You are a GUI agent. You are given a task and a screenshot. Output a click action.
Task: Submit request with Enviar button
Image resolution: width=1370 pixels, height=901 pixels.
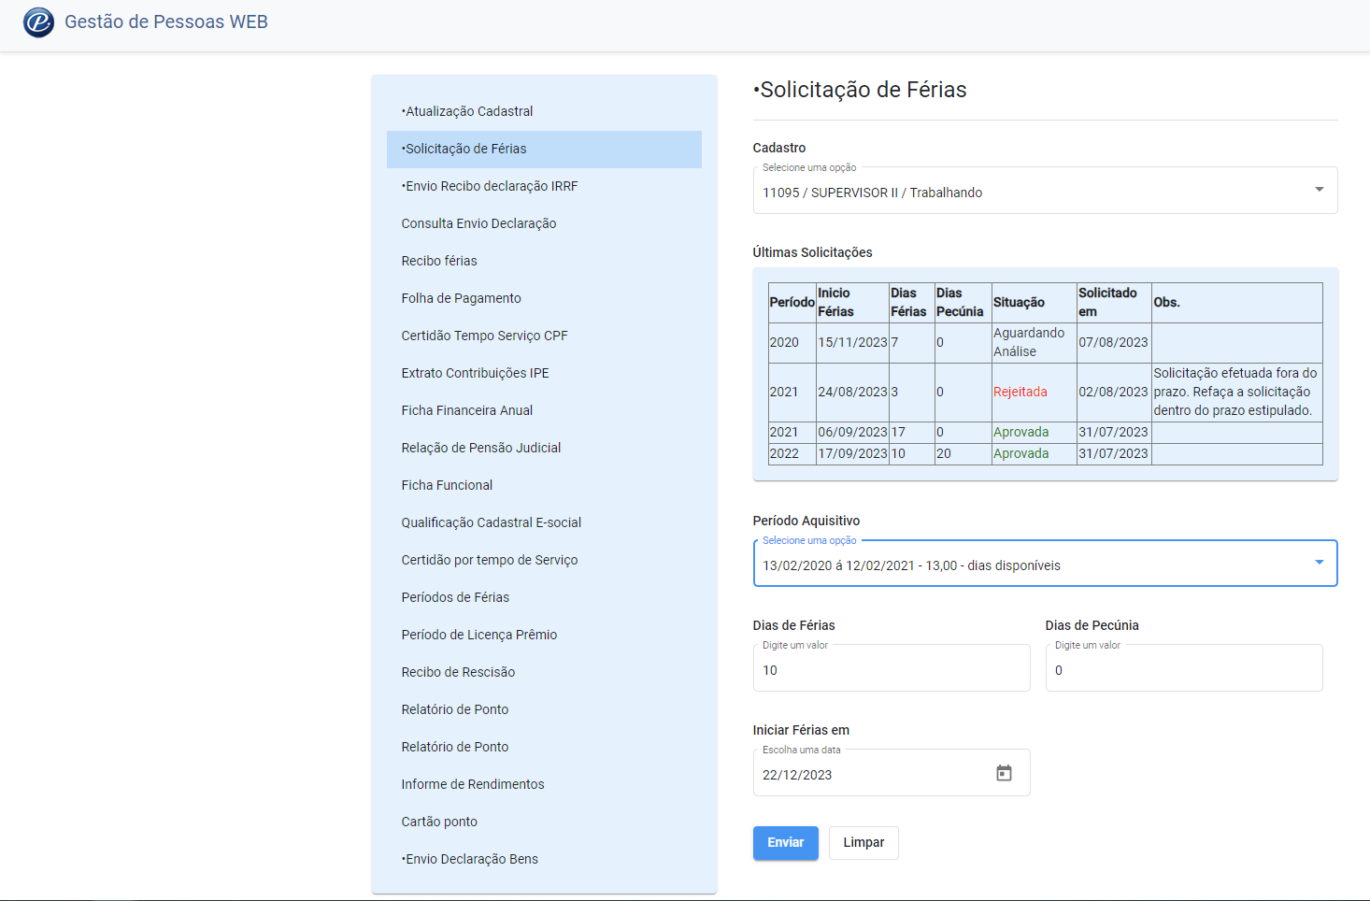click(786, 843)
